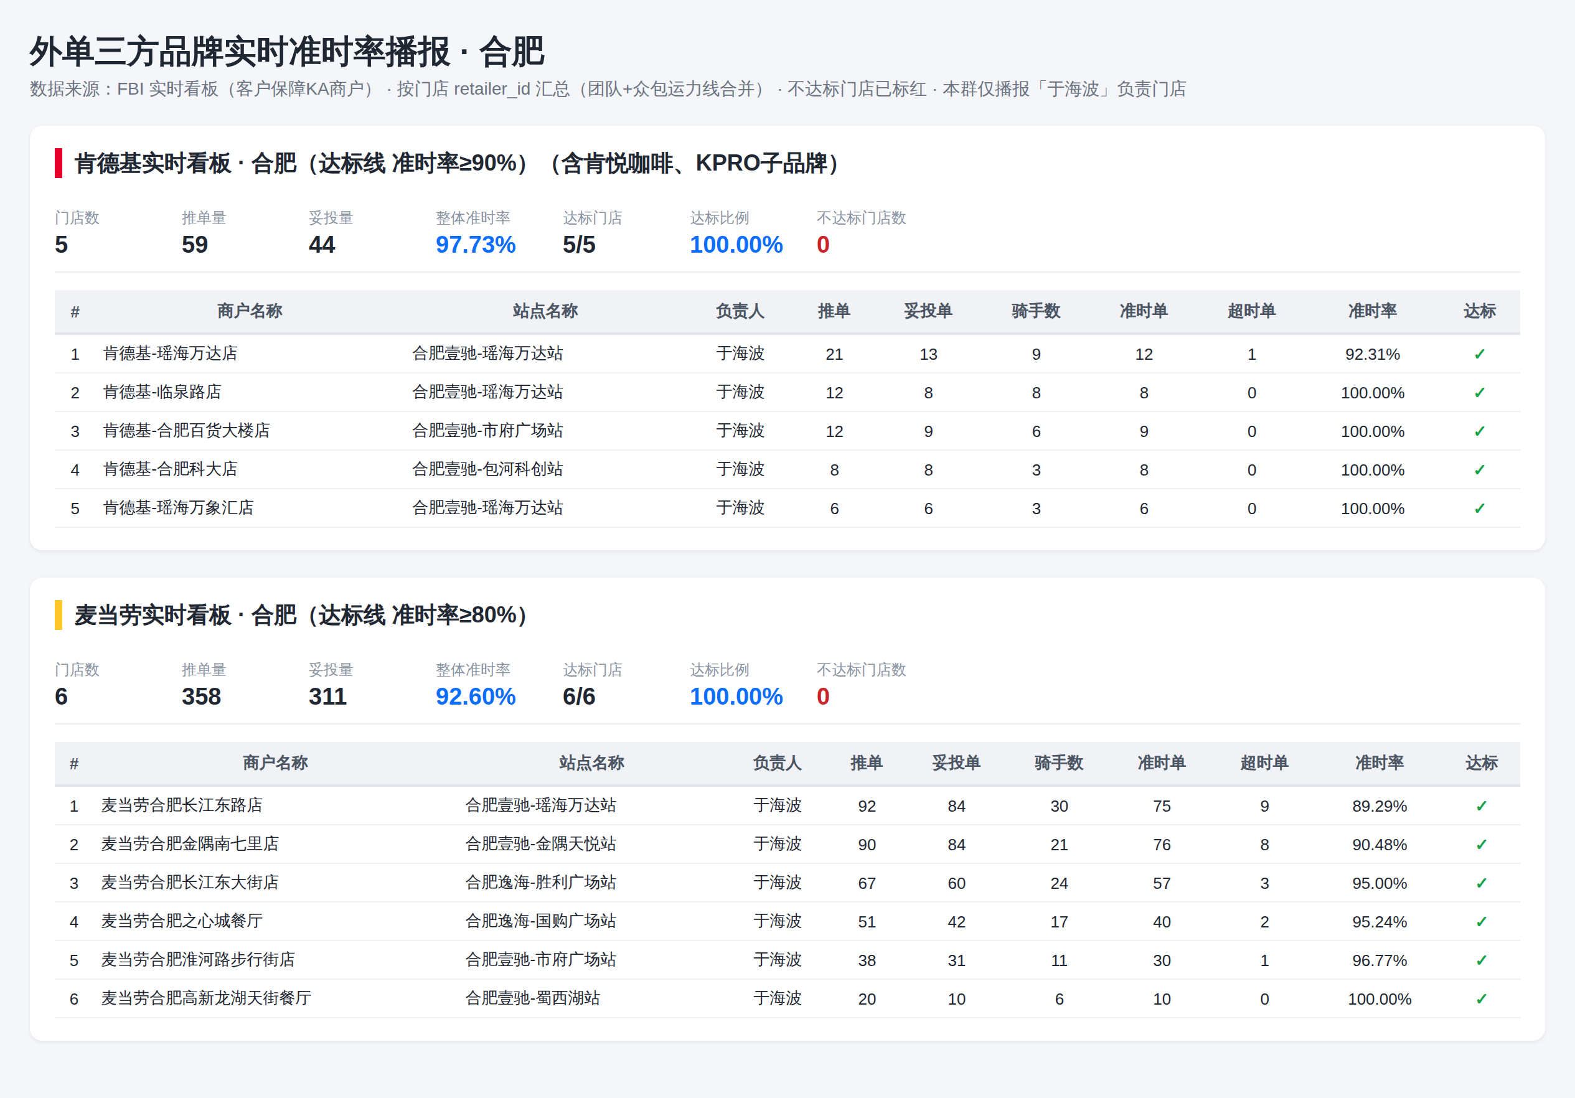Screen dimensions: 1575x1098
Task: Click the green check in 肯德基-合肥科大店 row
Action: click(x=1480, y=470)
